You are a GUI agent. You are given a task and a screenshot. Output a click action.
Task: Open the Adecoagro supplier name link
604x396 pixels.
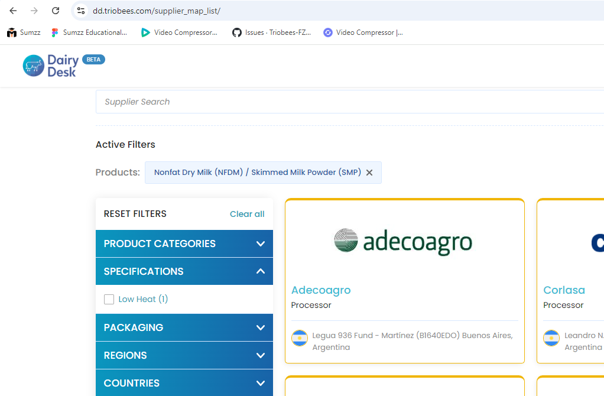tap(321, 290)
